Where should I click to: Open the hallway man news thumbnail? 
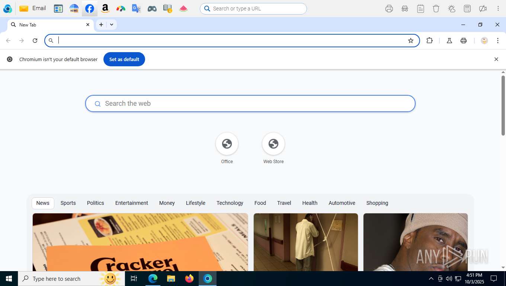click(306, 242)
